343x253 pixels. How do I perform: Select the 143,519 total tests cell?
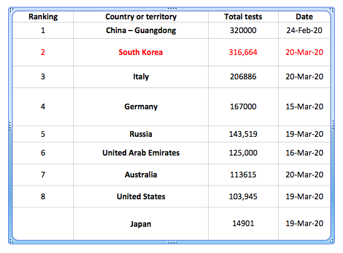click(x=243, y=134)
